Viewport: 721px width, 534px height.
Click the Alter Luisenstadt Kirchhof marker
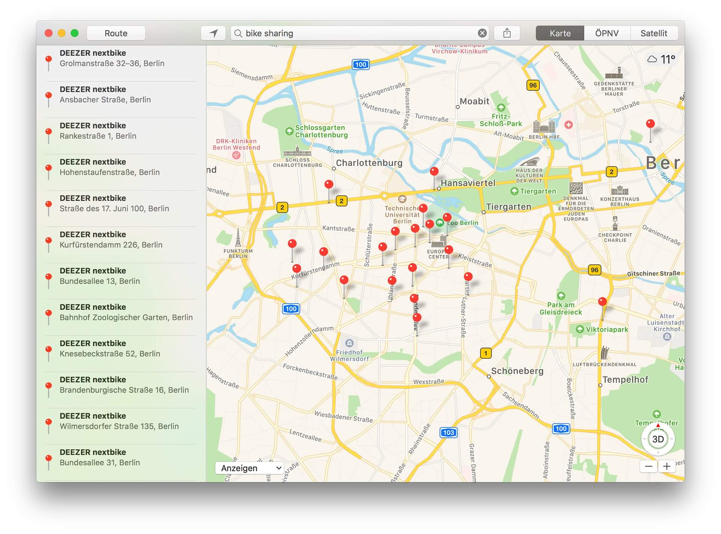click(x=667, y=337)
